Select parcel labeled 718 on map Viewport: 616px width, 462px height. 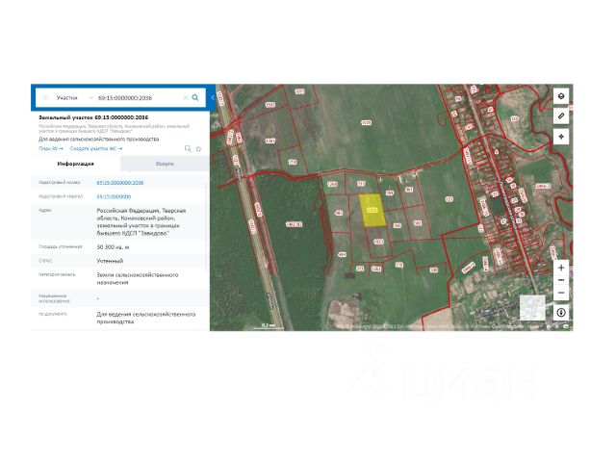coord(293,162)
